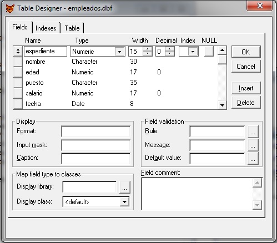
Task: Click the Format input field
Action: point(96,131)
